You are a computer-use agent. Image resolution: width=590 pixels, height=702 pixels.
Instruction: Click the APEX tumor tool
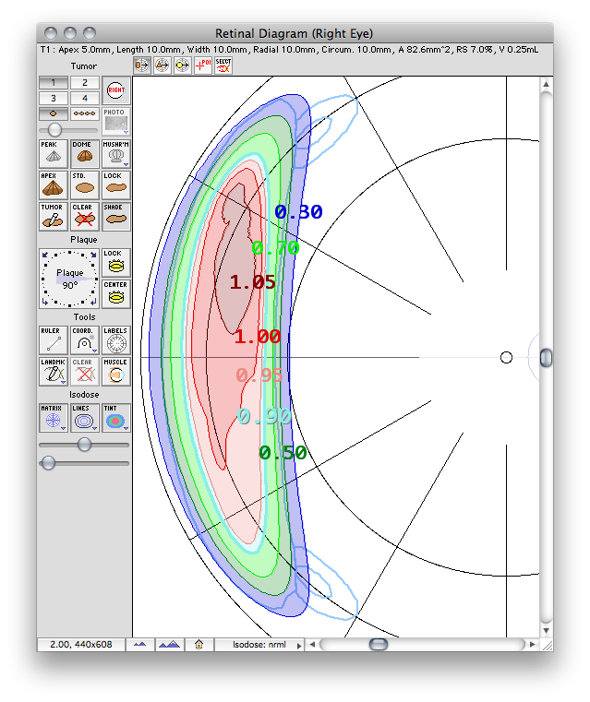[x=54, y=184]
